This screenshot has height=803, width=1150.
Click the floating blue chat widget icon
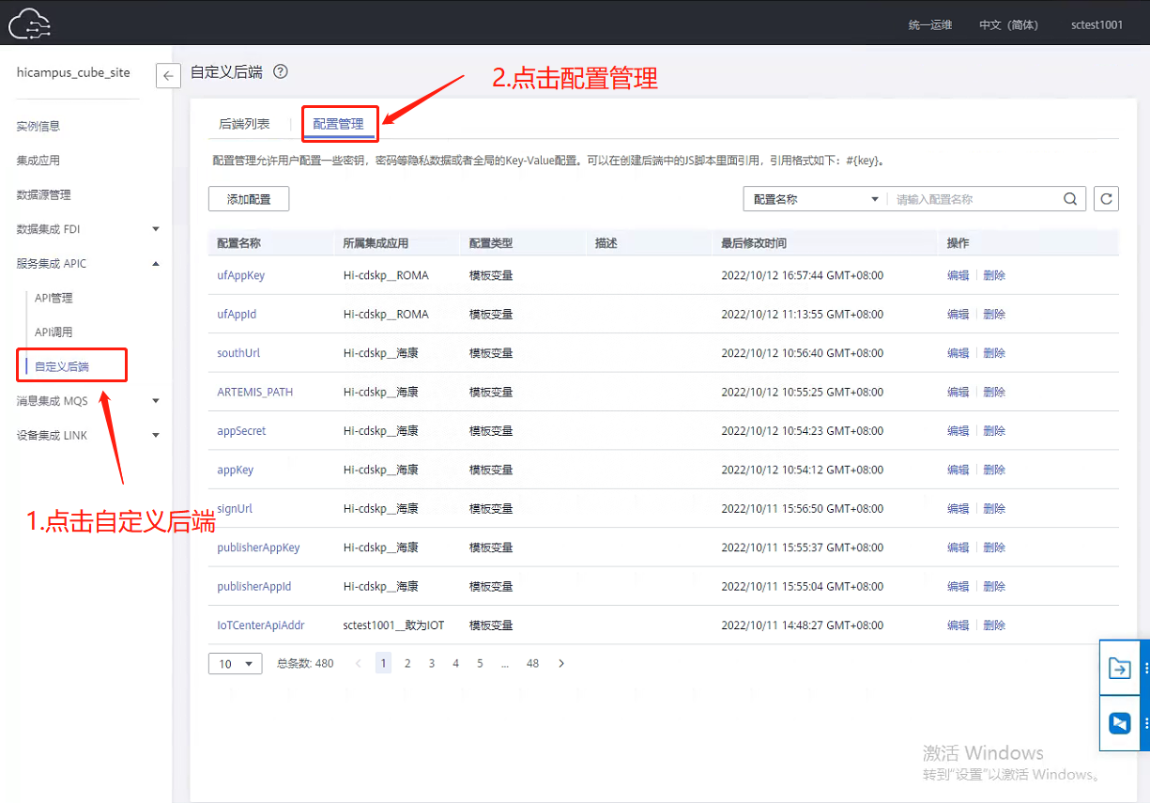(x=1119, y=723)
